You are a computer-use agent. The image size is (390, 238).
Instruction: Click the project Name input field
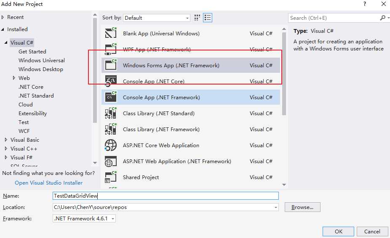(166, 196)
